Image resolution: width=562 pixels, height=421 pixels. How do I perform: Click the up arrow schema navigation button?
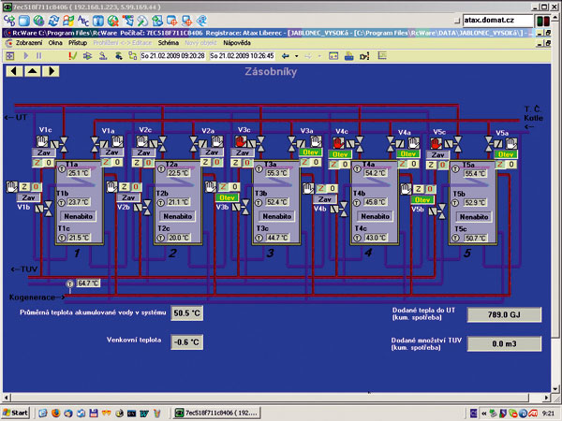click(32, 71)
